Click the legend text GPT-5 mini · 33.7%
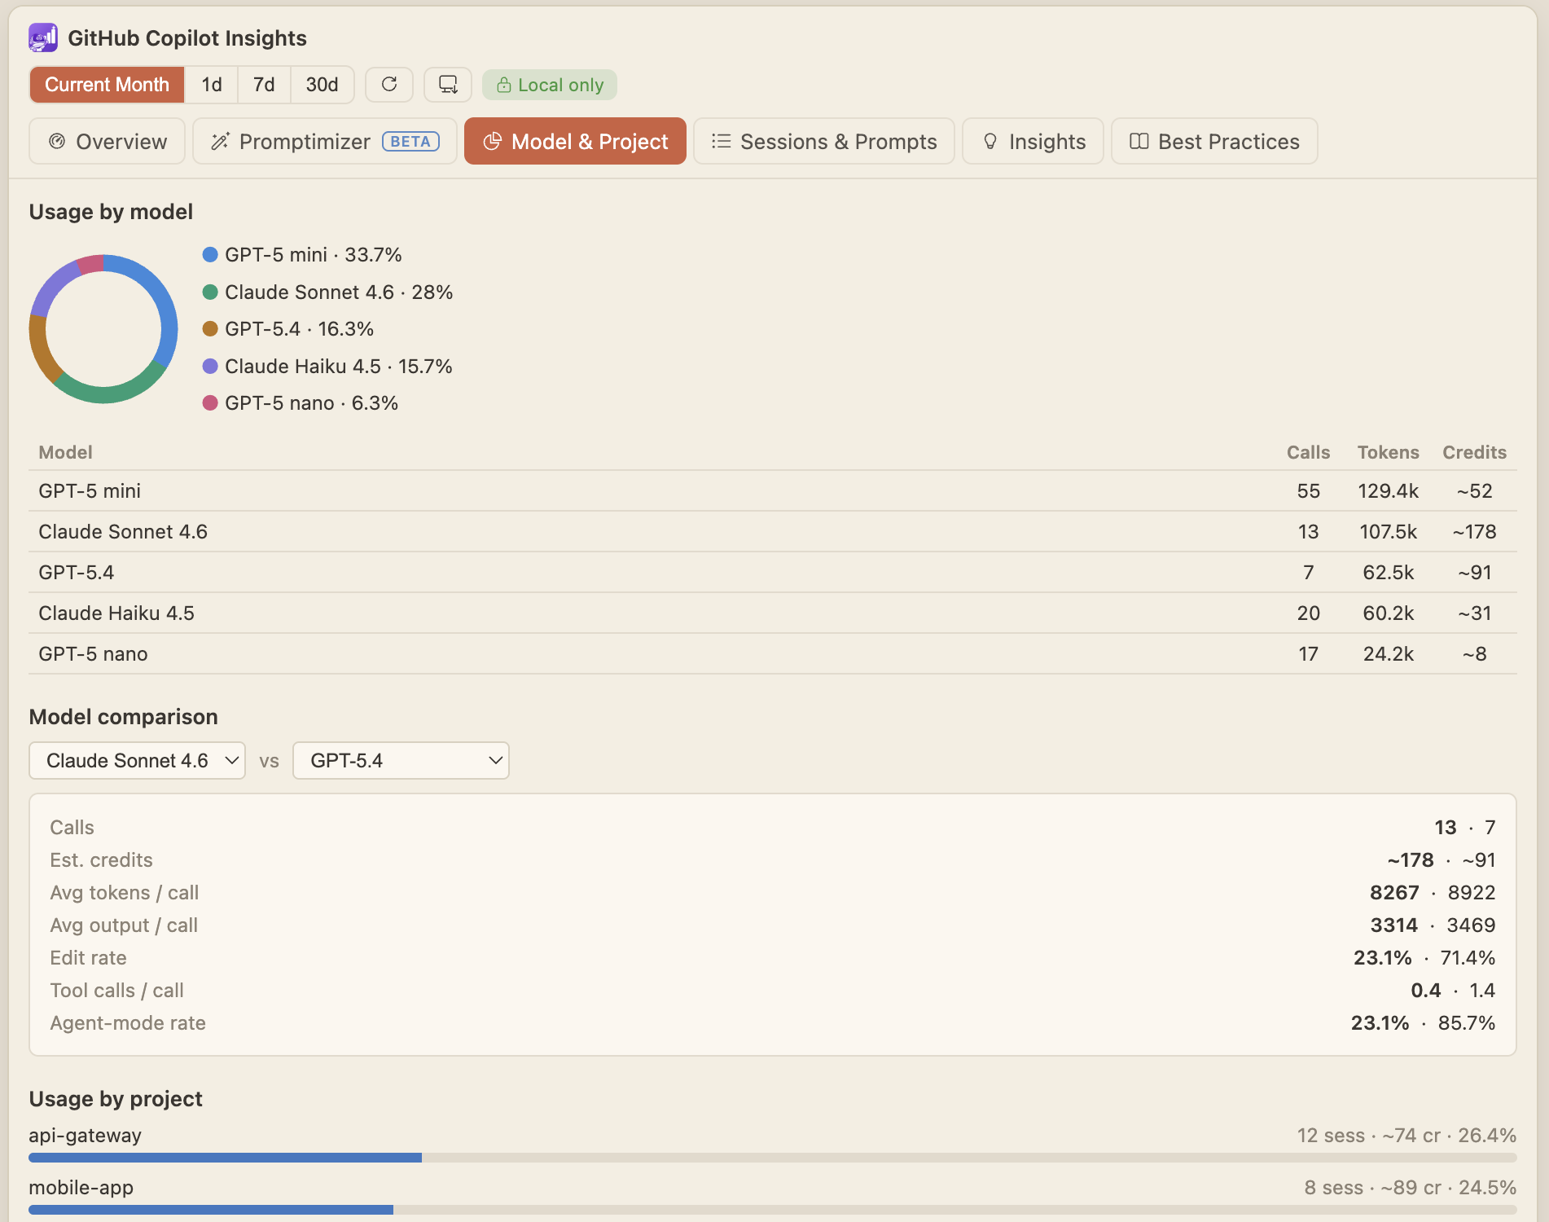Image resolution: width=1549 pixels, height=1222 pixels. [314, 255]
